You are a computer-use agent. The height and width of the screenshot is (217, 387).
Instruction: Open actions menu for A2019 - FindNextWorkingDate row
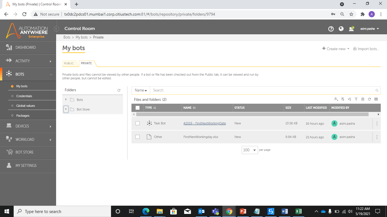tap(377, 124)
